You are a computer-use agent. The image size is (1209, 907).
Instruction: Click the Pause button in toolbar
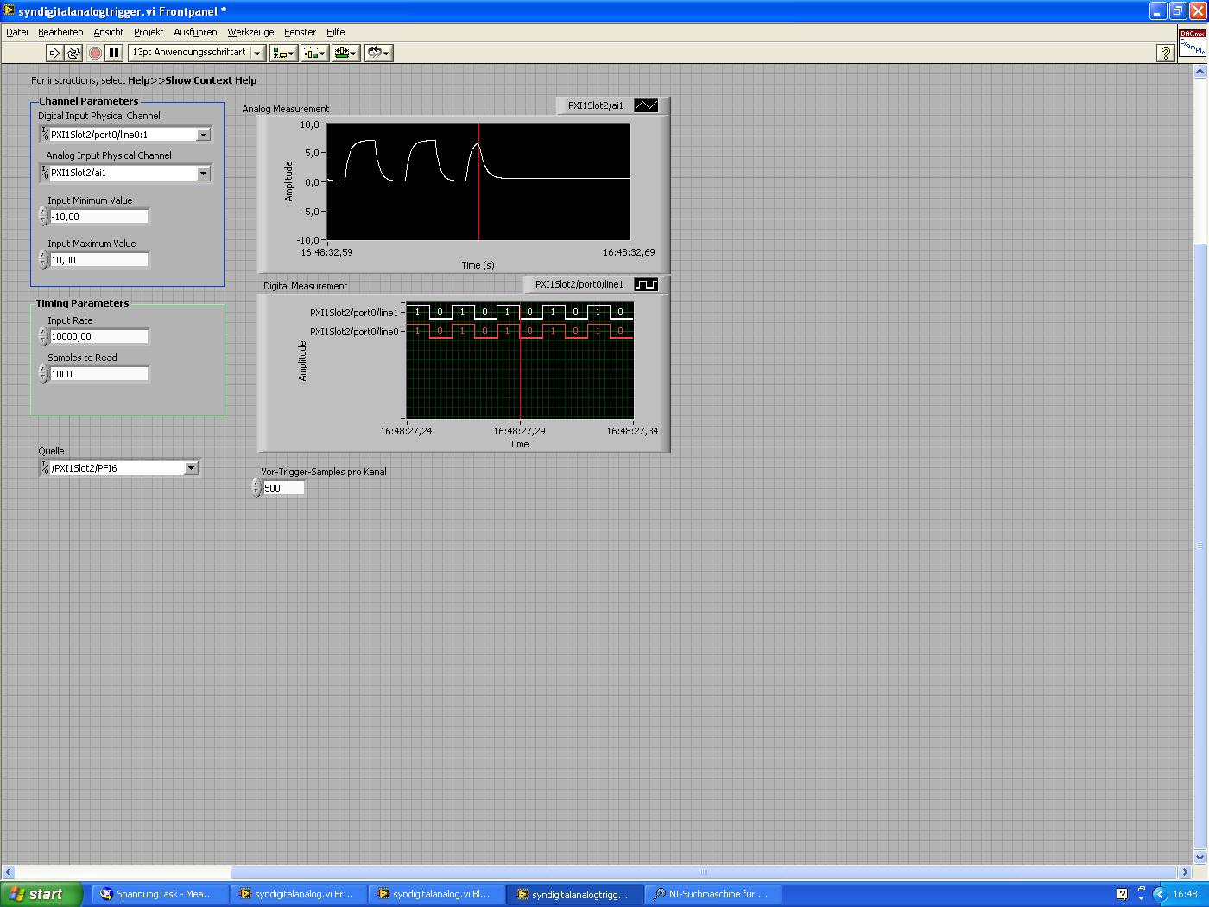pyautogui.click(x=113, y=53)
